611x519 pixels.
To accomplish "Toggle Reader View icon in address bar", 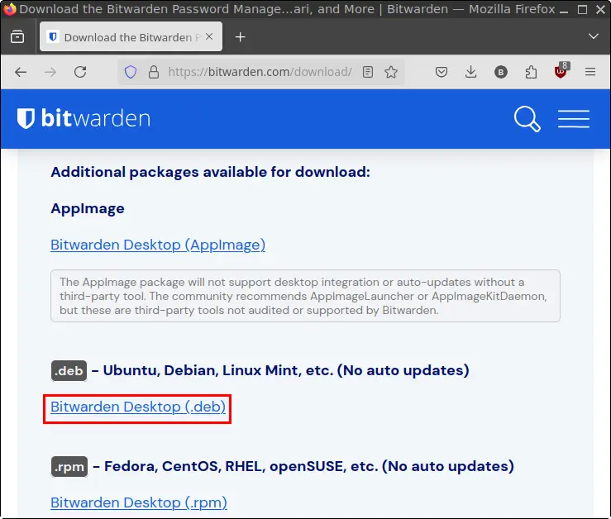I will point(367,72).
